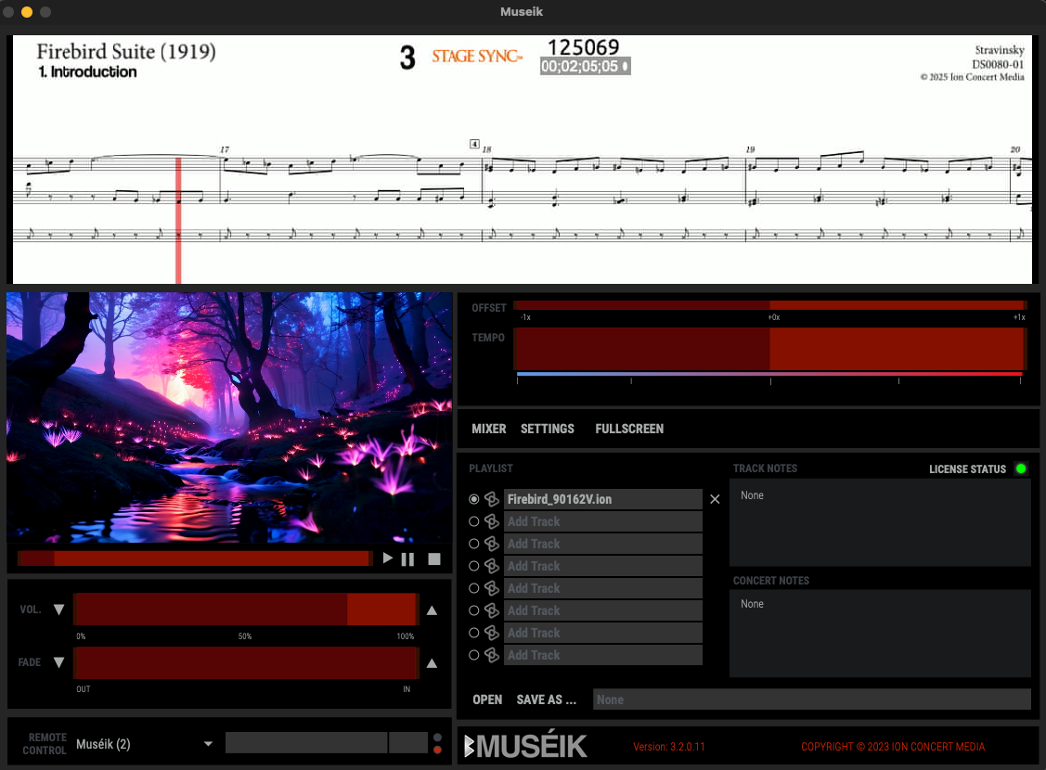
Task: Click Add Track in the seventh playlist row
Action: (603, 633)
